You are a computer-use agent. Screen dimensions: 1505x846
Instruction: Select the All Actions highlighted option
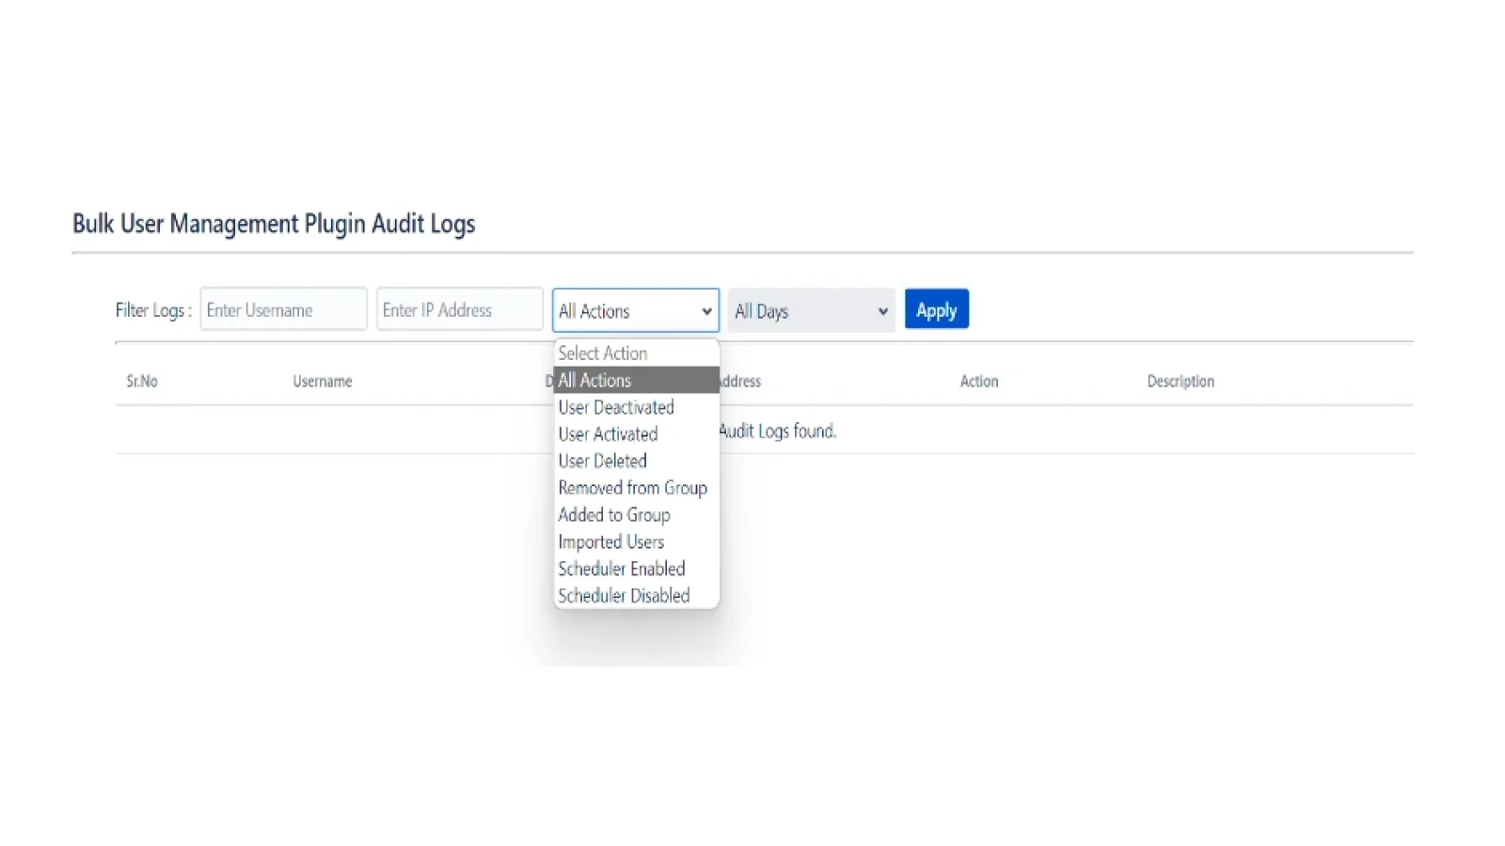[x=594, y=380]
